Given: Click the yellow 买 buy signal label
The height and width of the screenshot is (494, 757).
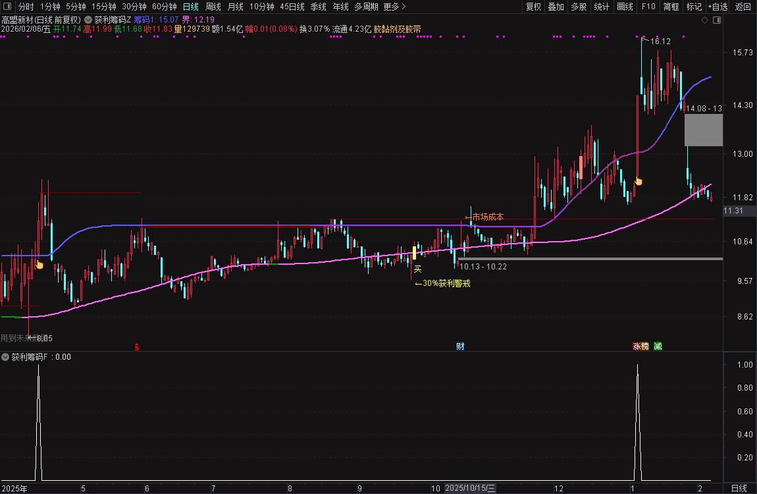Looking at the screenshot, I should point(417,269).
